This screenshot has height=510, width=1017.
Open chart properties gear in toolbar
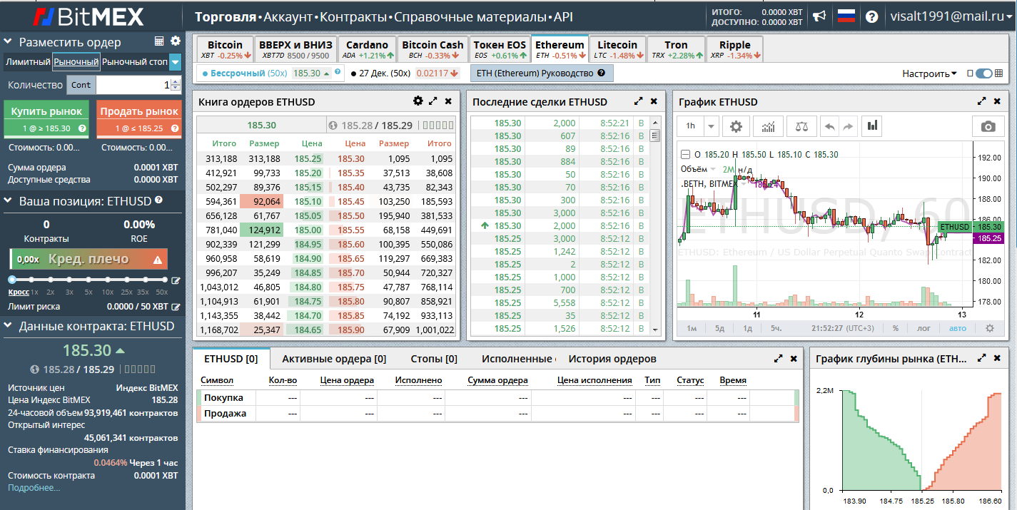point(736,126)
